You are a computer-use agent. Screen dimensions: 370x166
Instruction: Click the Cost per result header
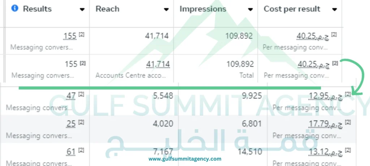pyautogui.click(x=292, y=9)
